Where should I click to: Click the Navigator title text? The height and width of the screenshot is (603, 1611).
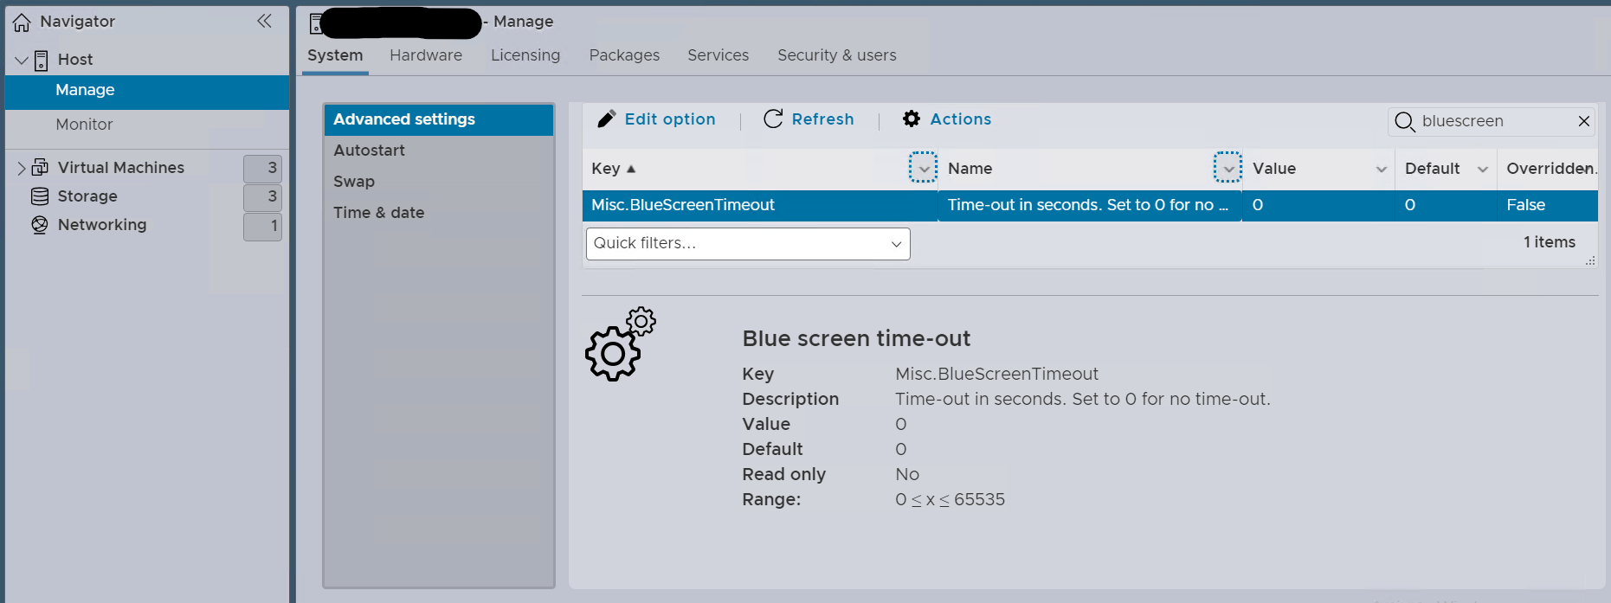(77, 22)
